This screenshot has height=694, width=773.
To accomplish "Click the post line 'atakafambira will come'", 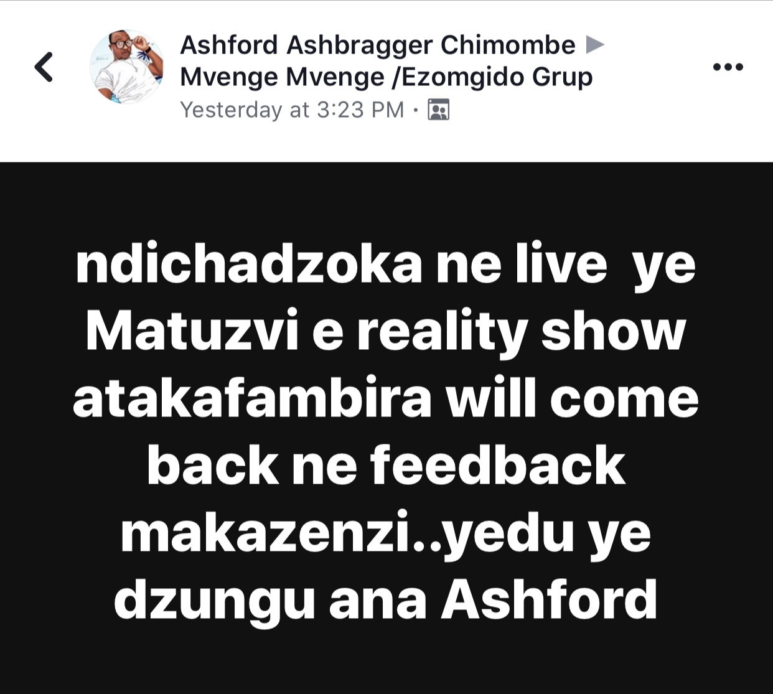I will click(x=386, y=399).
